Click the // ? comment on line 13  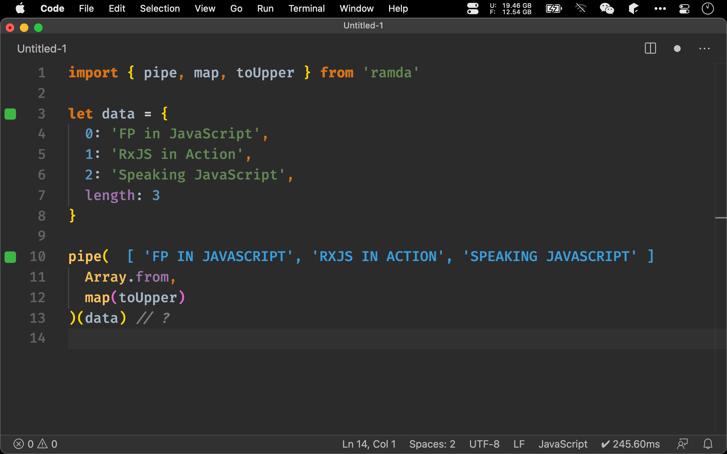click(153, 318)
